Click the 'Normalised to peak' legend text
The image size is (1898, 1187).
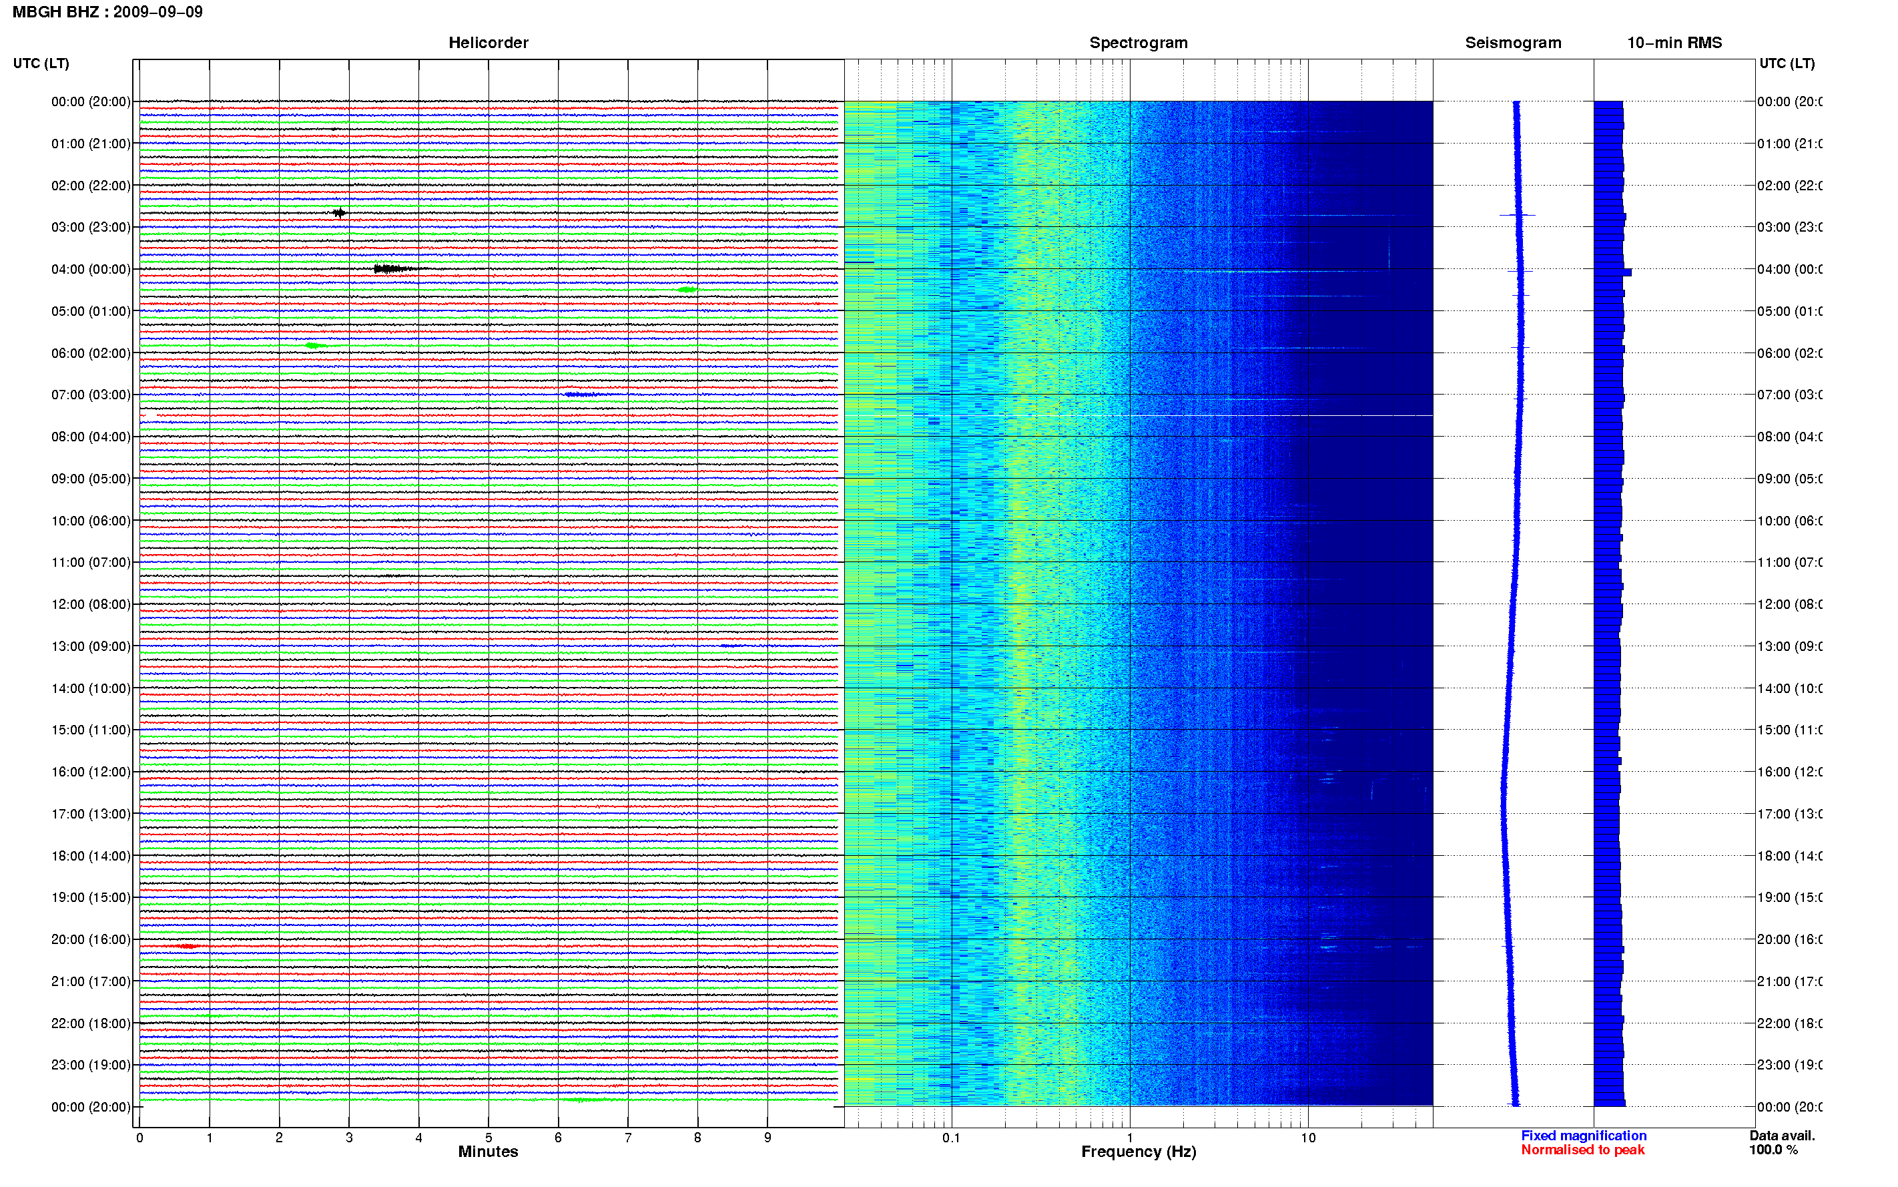(1582, 1150)
